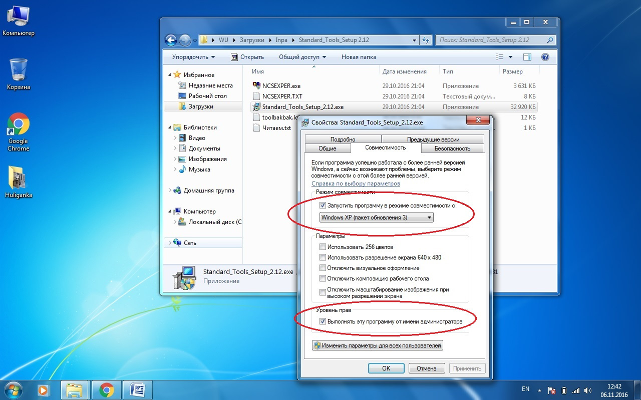641x400 pixels.
Task: Toggle the preview pane icon in Explorer
Action: click(x=527, y=57)
